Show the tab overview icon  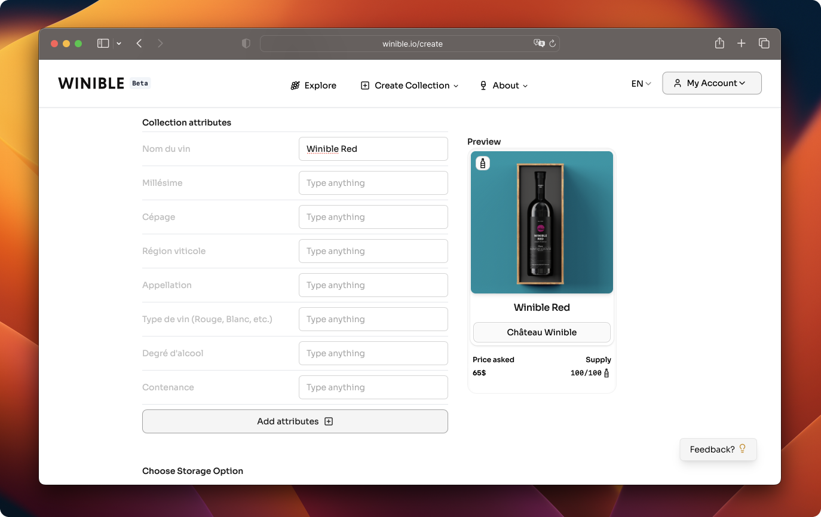coord(764,44)
